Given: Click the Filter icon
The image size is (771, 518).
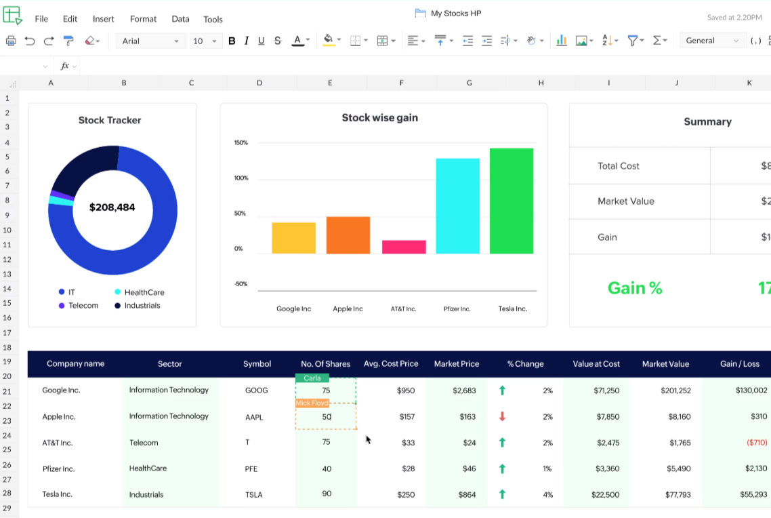Looking at the screenshot, I should coord(633,41).
